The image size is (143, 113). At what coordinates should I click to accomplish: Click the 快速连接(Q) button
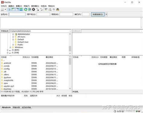98,14
